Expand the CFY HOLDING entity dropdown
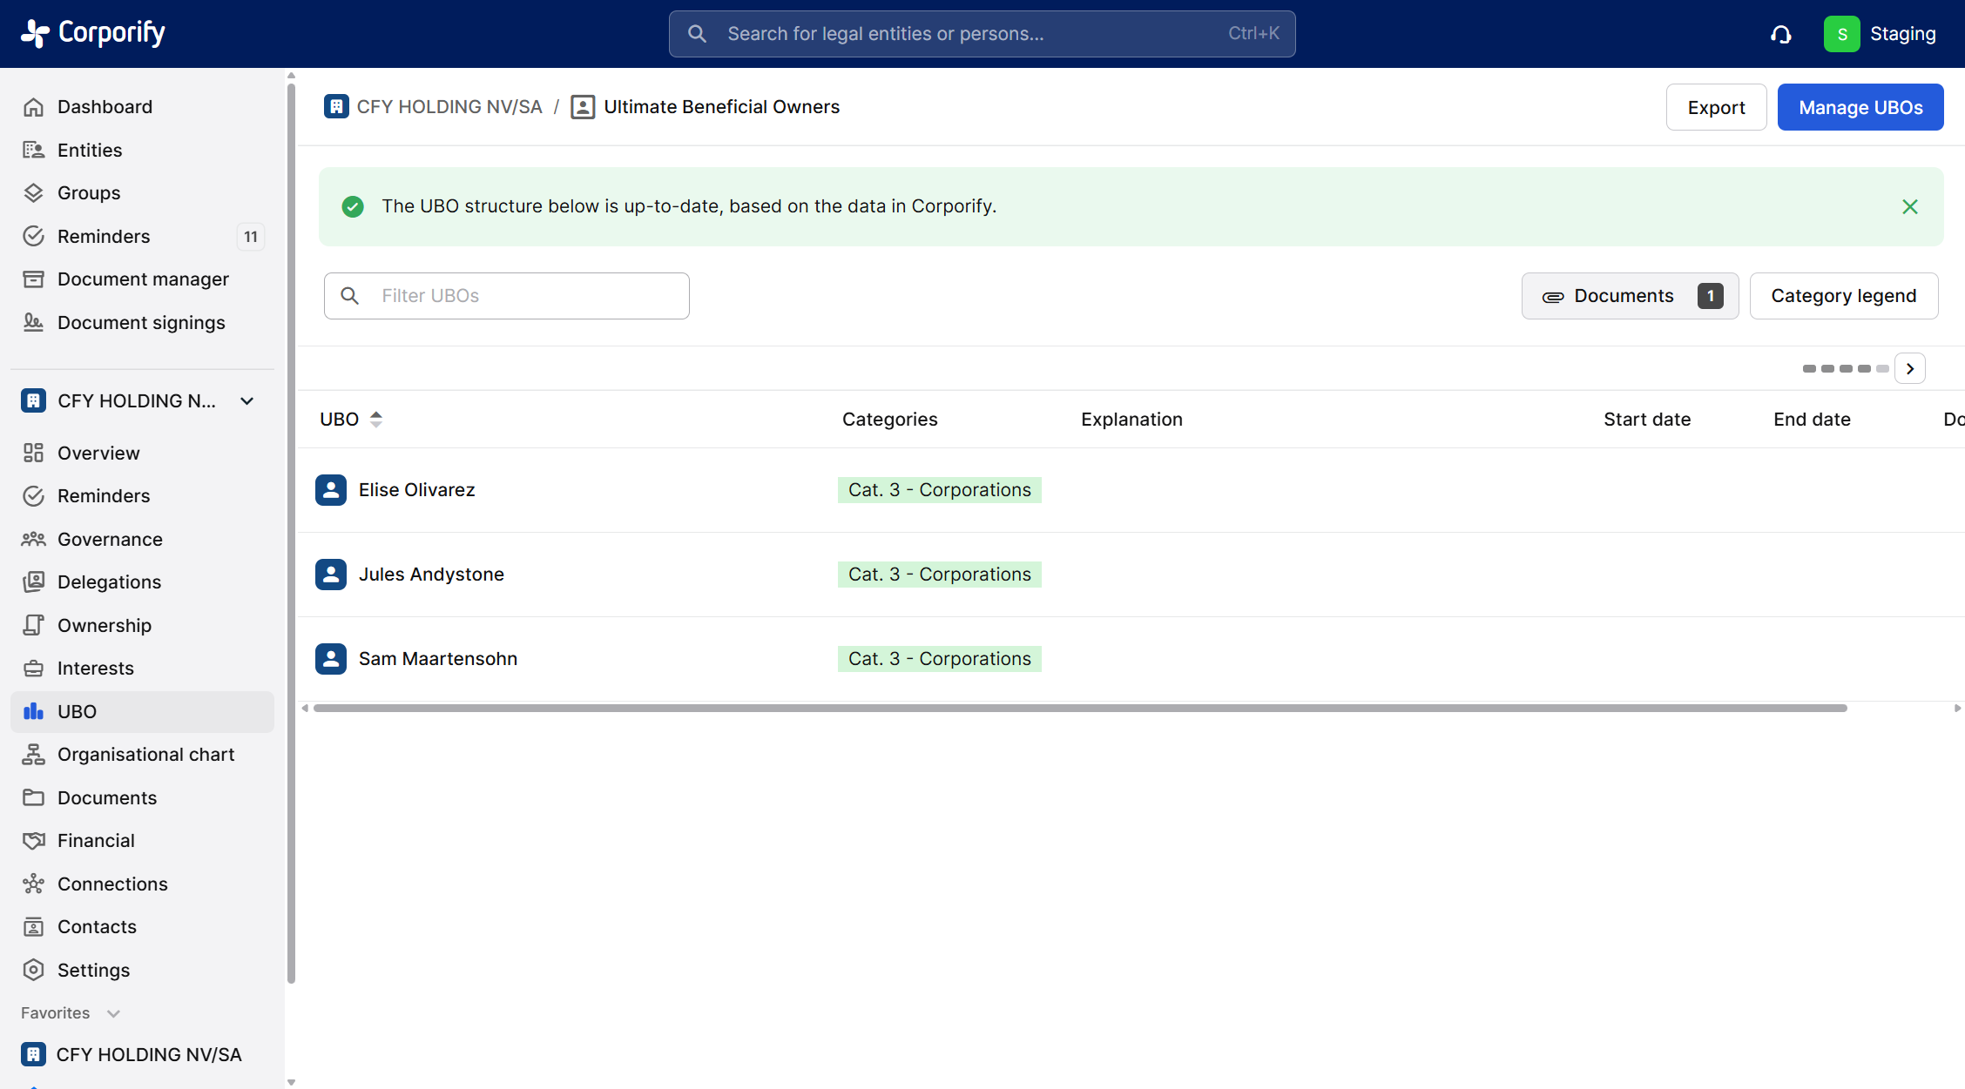The height and width of the screenshot is (1089, 1965). pyautogui.click(x=247, y=401)
